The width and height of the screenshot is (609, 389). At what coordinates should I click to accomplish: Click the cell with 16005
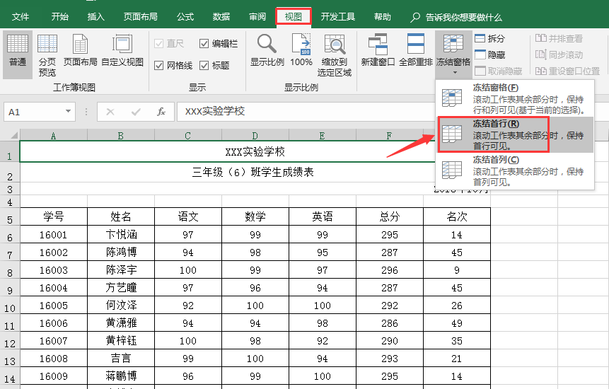(x=54, y=306)
